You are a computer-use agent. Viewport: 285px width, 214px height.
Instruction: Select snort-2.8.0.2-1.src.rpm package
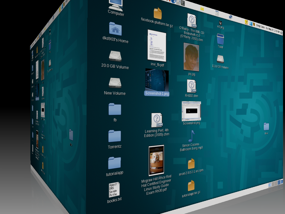pyautogui.click(x=191, y=164)
